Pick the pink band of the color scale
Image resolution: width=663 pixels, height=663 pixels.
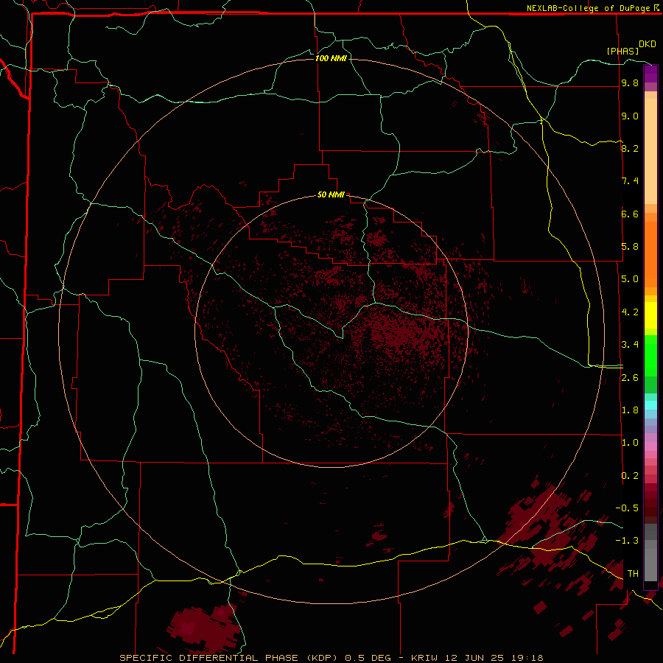click(650, 446)
